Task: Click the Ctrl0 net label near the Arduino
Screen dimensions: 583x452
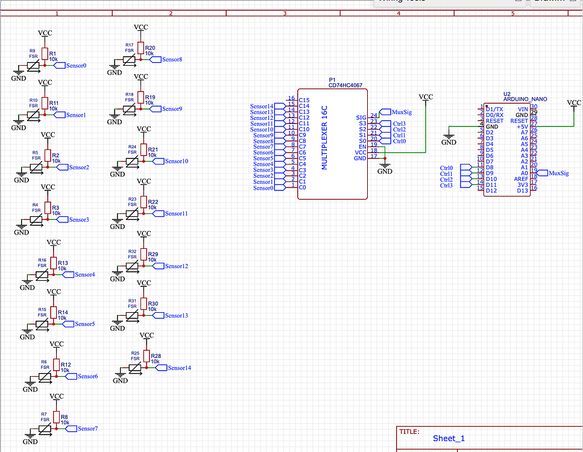Action: pyautogui.click(x=447, y=168)
